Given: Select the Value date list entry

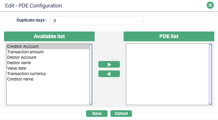Looking at the screenshot, I should [x=17, y=68].
